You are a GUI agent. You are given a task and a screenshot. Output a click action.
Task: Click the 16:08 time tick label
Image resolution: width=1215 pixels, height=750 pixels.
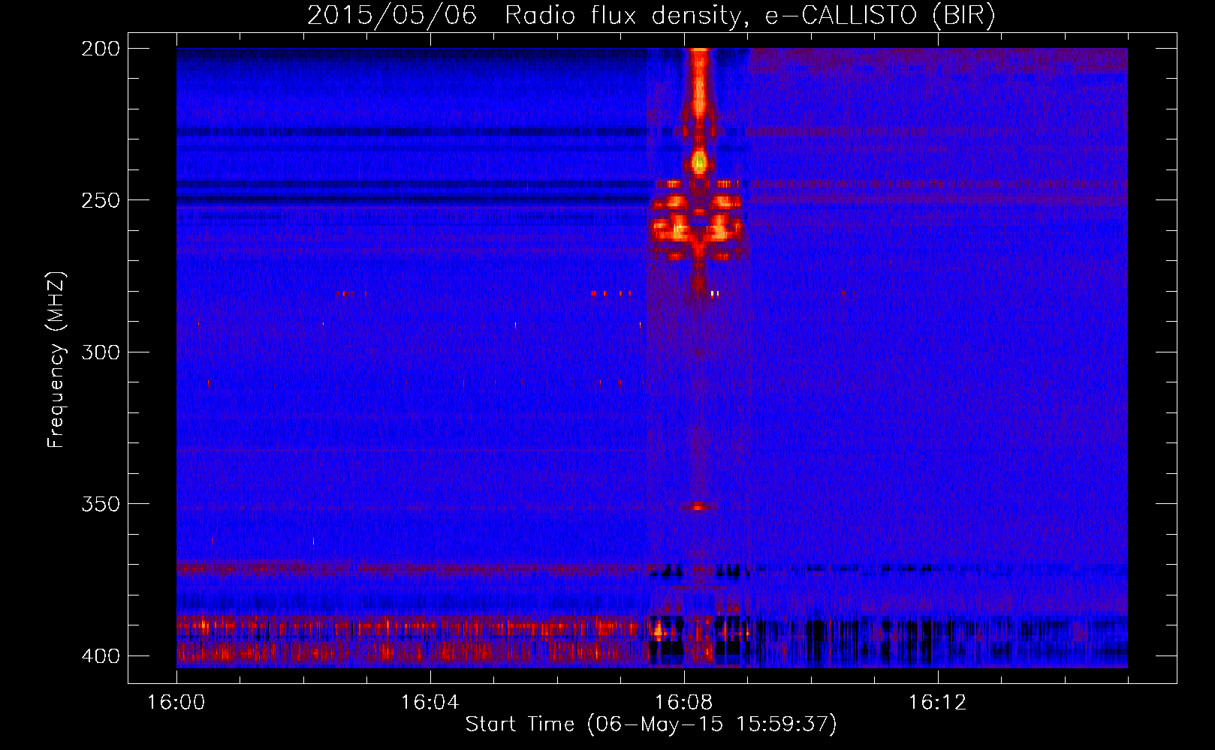tap(684, 703)
